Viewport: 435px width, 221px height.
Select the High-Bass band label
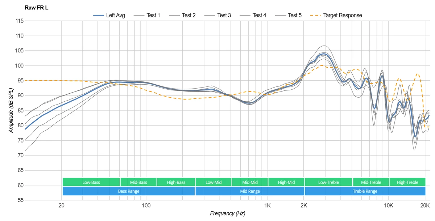(x=176, y=182)
